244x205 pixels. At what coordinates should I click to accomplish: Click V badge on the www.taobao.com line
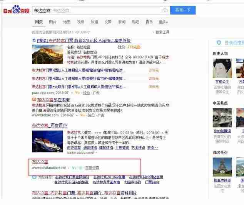coord(82,115)
